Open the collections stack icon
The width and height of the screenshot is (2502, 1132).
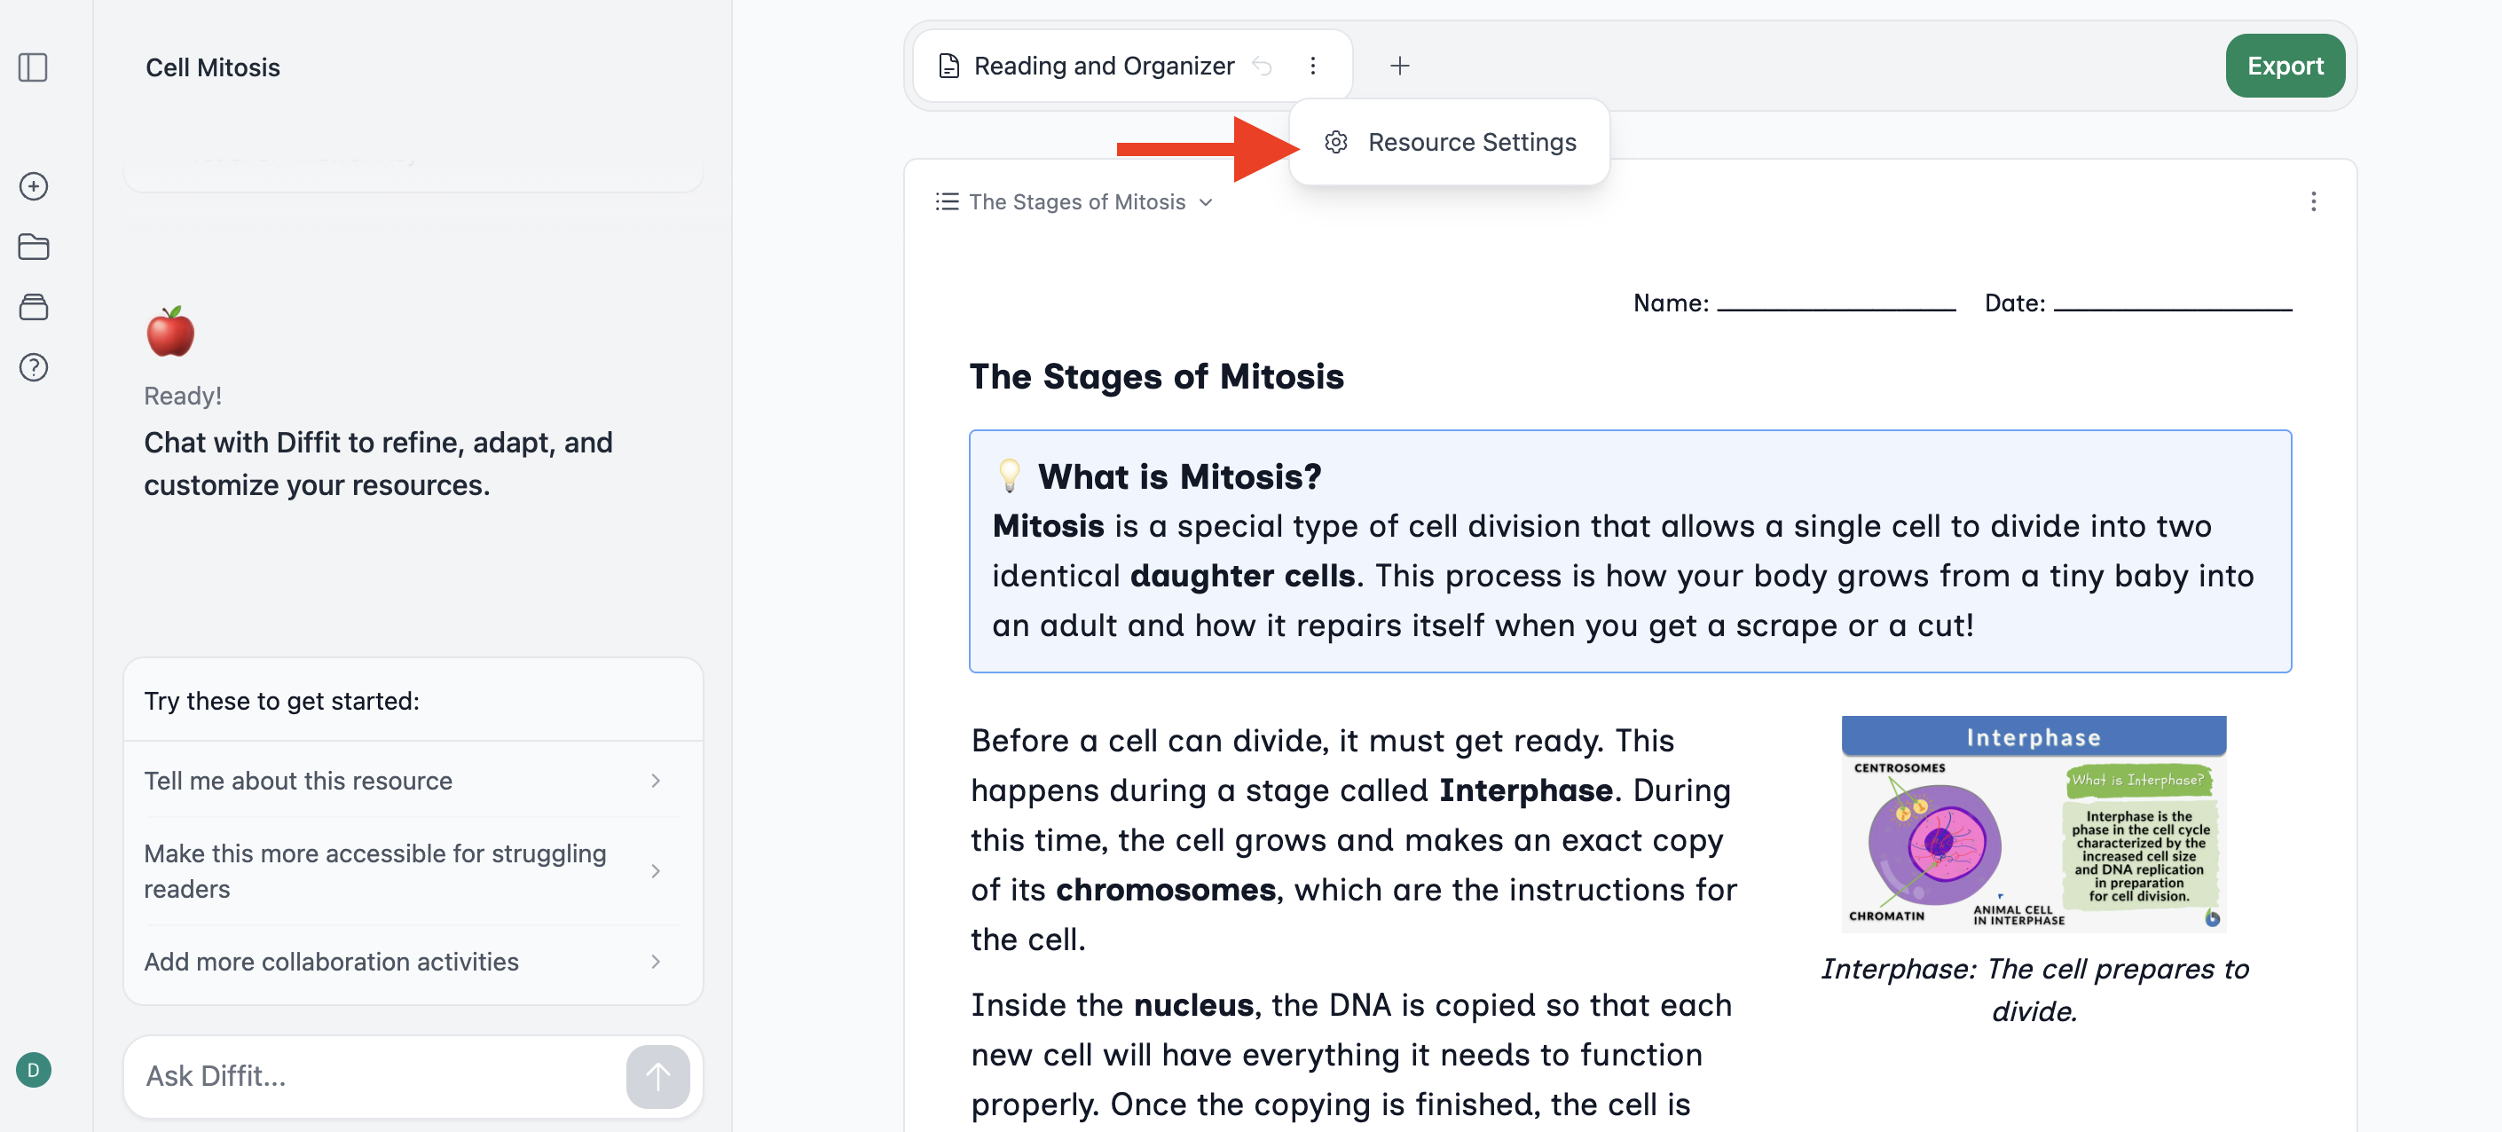(x=33, y=307)
